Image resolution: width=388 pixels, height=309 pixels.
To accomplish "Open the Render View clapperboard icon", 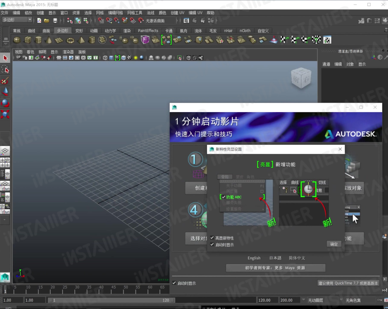I will coord(186,20).
